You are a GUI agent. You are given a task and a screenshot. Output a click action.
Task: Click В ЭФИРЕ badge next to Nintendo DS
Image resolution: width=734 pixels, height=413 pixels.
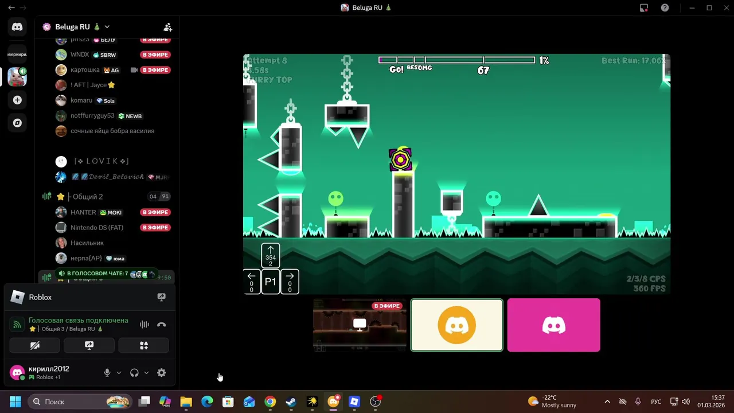point(155,227)
